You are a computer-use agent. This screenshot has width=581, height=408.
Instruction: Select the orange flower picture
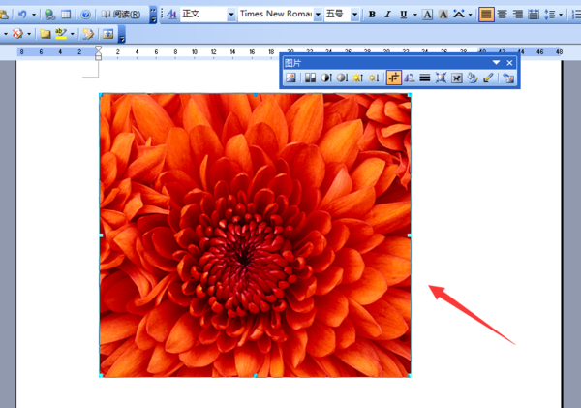click(x=255, y=235)
